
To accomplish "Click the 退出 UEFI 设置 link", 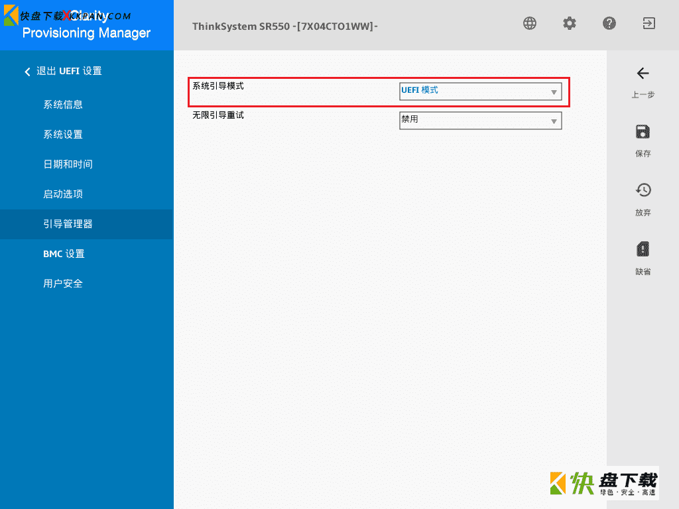I will point(69,71).
